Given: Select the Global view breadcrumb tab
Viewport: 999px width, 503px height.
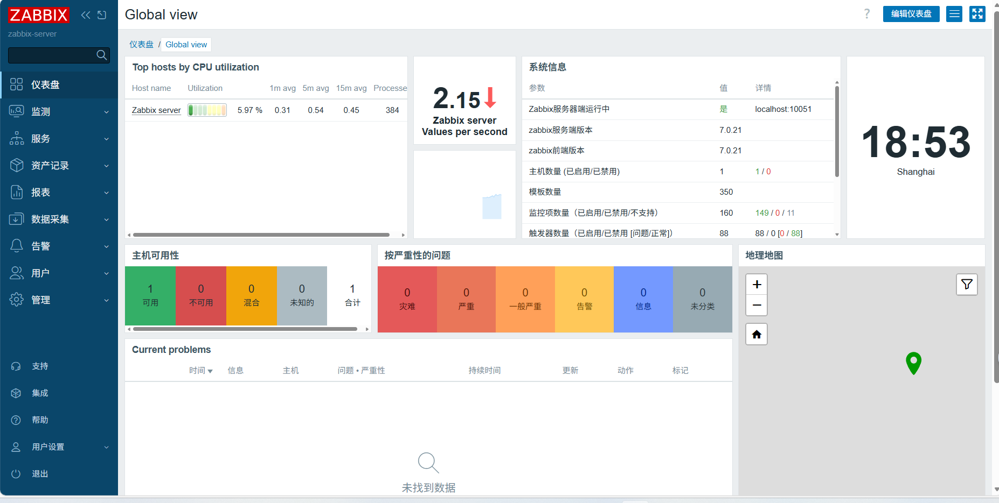Looking at the screenshot, I should pos(186,45).
